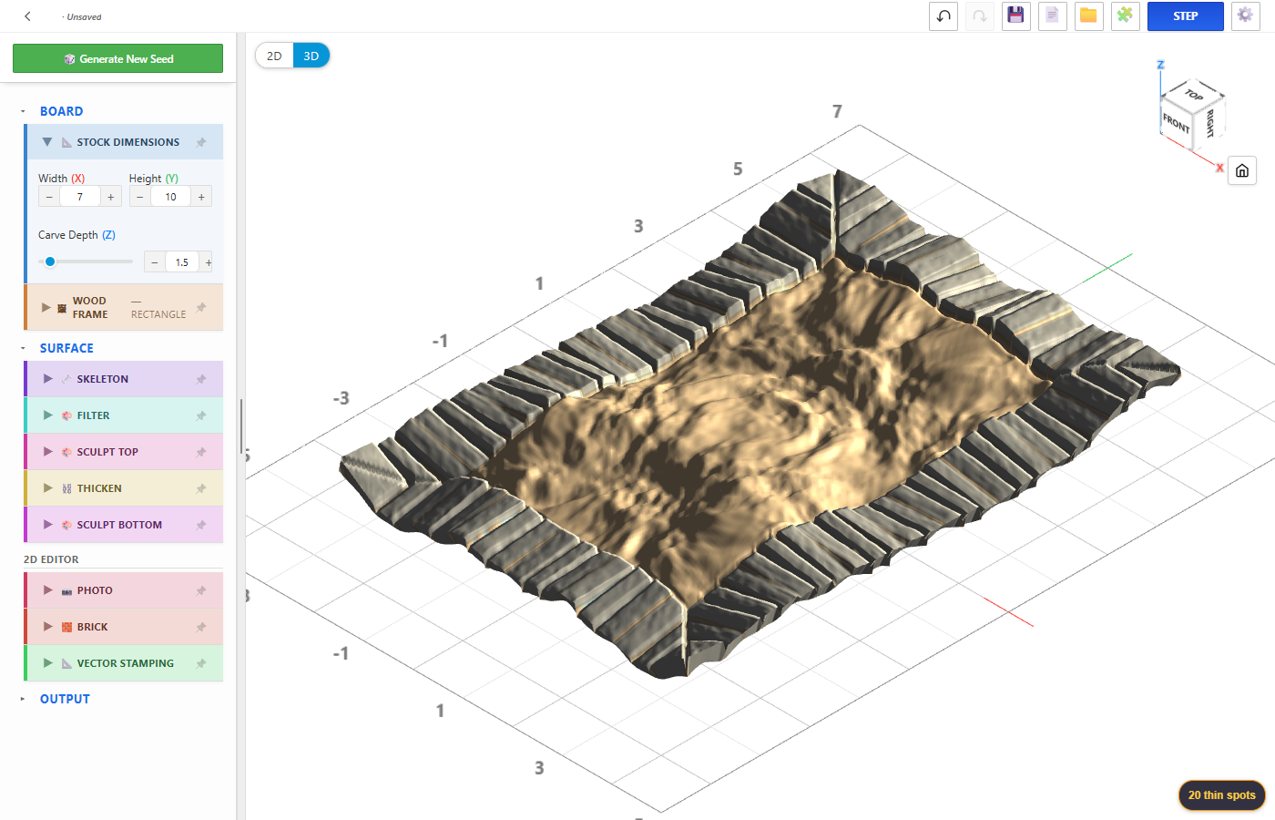
Task: Pin the Thicken panel
Action: point(201,488)
